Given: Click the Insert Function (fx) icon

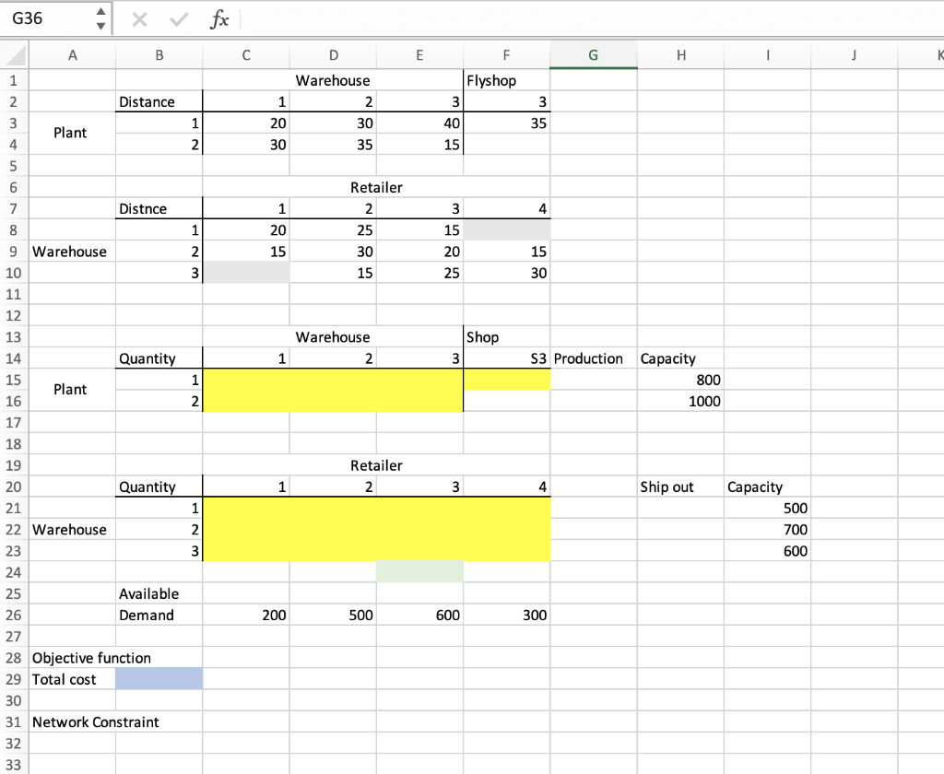Looking at the screenshot, I should point(218,17).
